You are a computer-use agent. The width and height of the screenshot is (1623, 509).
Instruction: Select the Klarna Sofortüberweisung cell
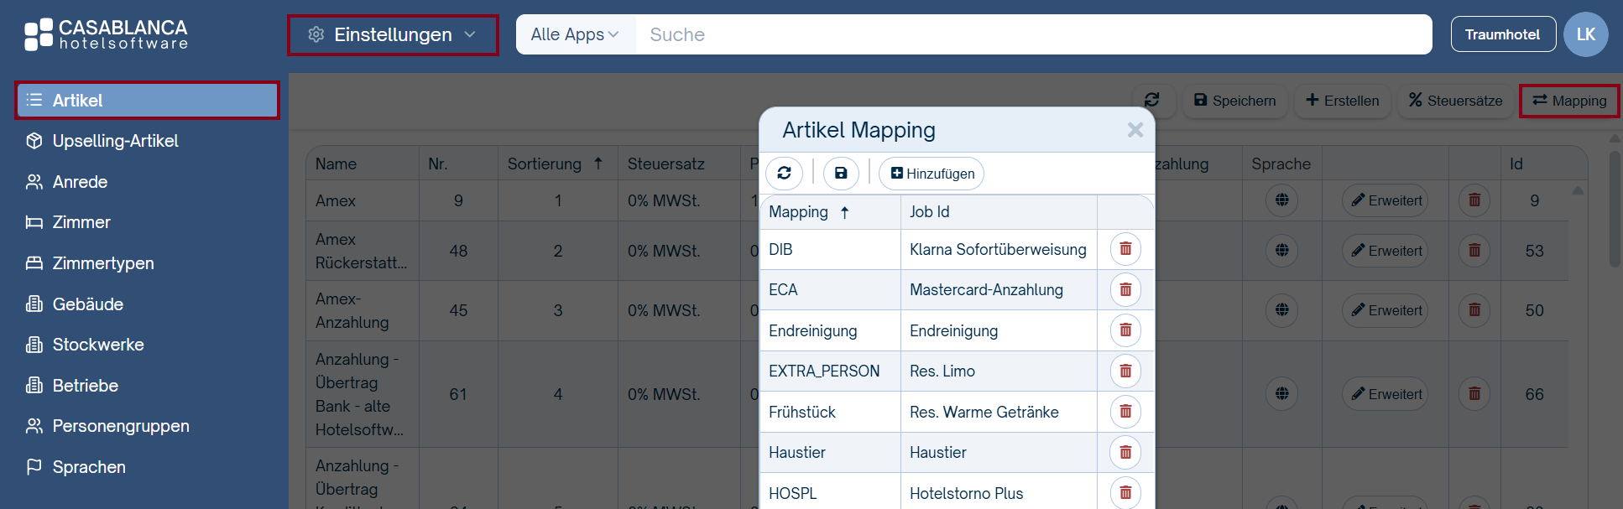pyautogui.click(x=999, y=249)
